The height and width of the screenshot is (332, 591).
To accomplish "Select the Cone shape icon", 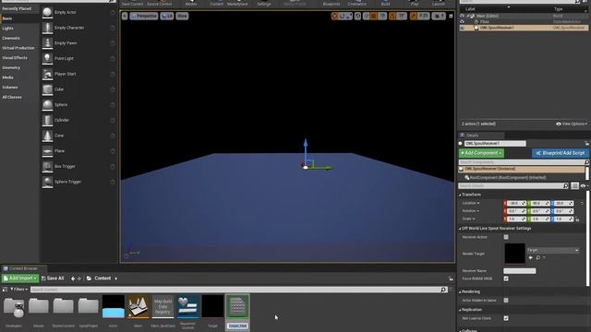I will (x=47, y=136).
